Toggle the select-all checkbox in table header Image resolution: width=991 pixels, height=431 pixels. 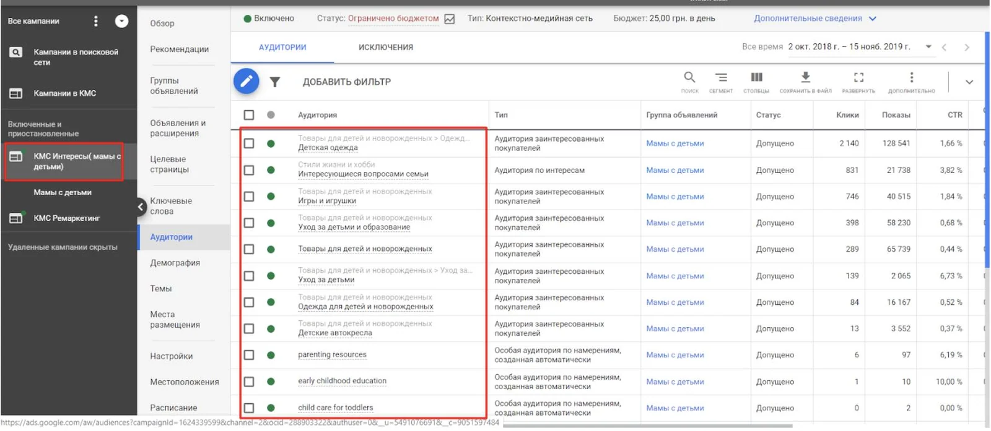(x=249, y=115)
